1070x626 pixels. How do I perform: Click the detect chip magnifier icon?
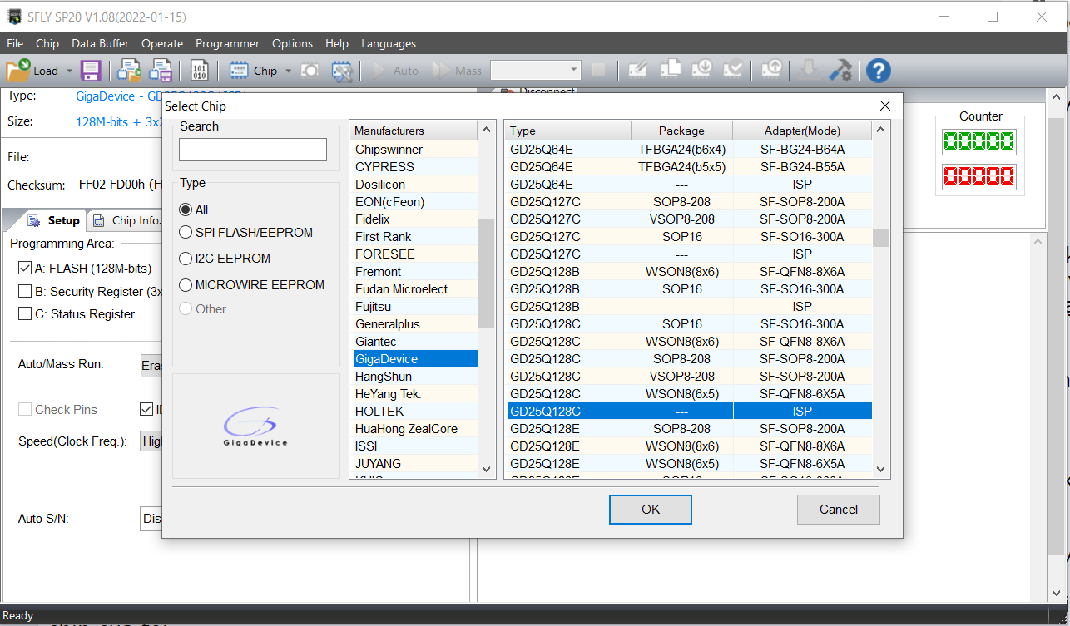click(310, 71)
